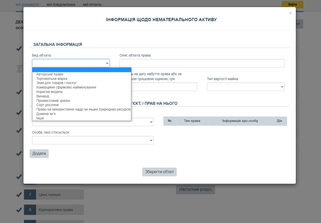Viewport: 321px width, 223px height.
Task: Select 'Винахід' option
Action: (42, 96)
